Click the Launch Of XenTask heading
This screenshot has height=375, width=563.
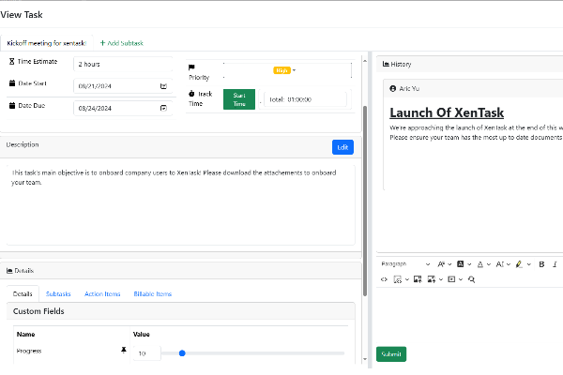pos(447,112)
